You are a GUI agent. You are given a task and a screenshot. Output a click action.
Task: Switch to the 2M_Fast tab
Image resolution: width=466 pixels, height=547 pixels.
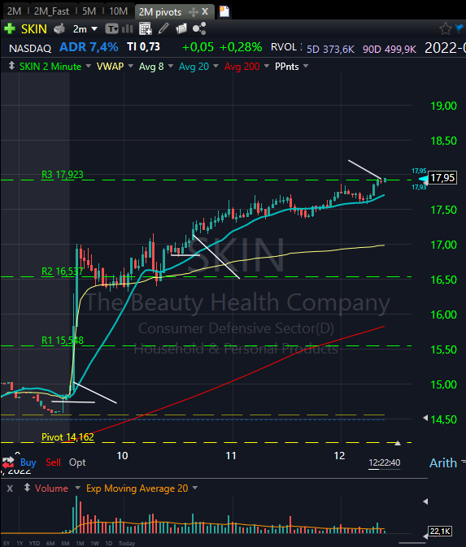51,11
